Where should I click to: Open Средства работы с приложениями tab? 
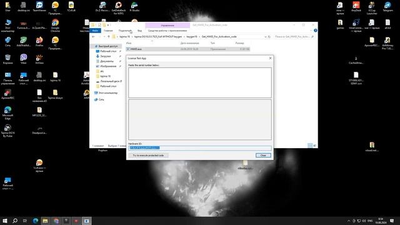pos(167,31)
